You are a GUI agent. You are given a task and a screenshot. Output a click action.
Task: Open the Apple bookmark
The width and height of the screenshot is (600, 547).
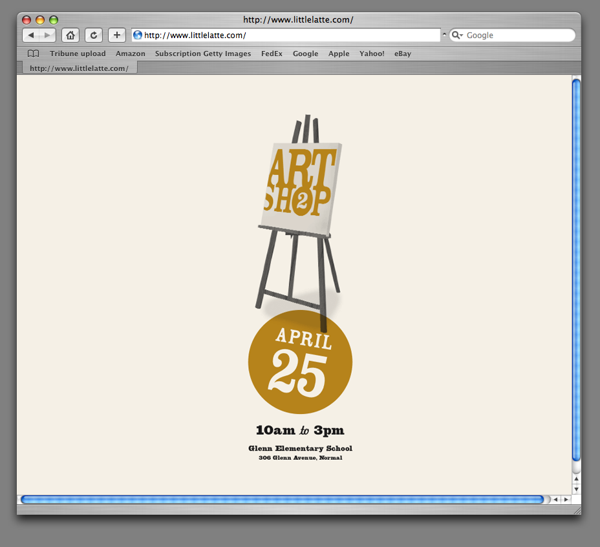pyautogui.click(x=339, y=54)
